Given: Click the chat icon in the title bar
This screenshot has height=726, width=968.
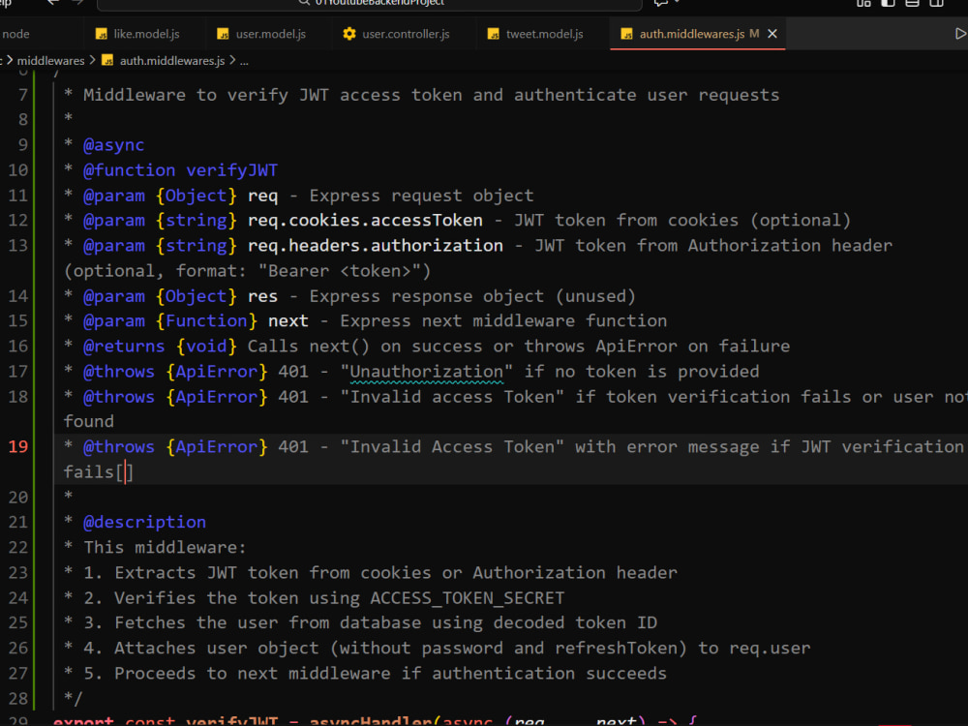Looking at the screenshot, I should coord(660,3).
